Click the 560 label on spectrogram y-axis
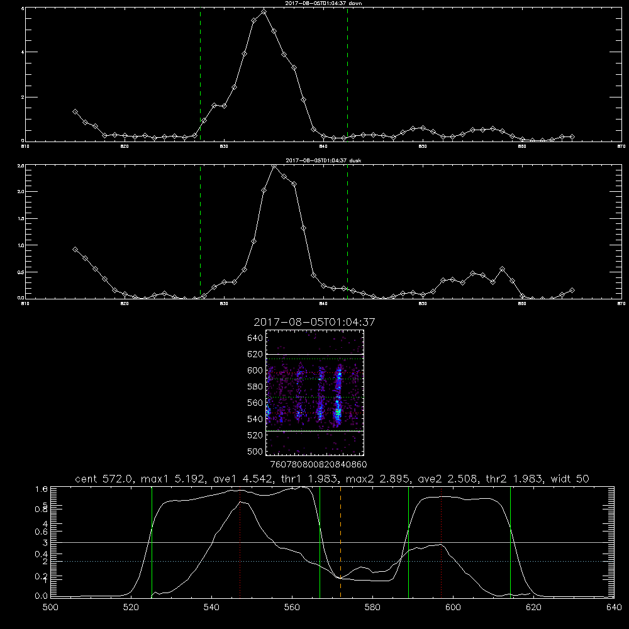 (255, 403)
